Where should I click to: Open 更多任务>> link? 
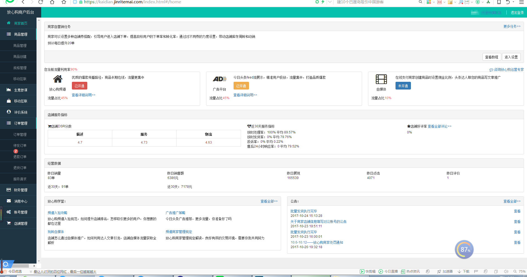(512, 26)
